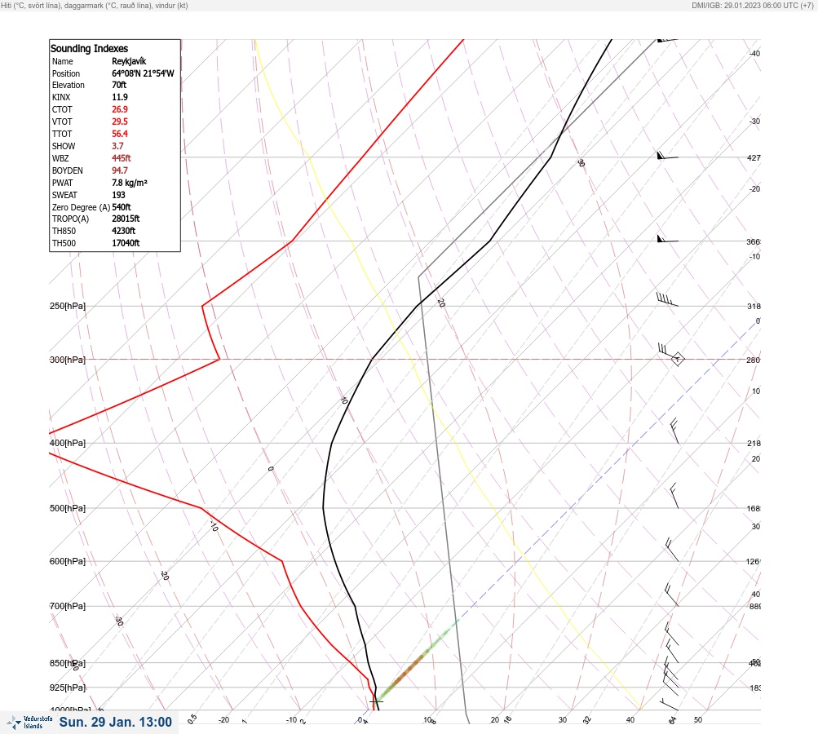Click the WBZ value 445ft
The width and height of the screenshot is (818, 734).
121,158
